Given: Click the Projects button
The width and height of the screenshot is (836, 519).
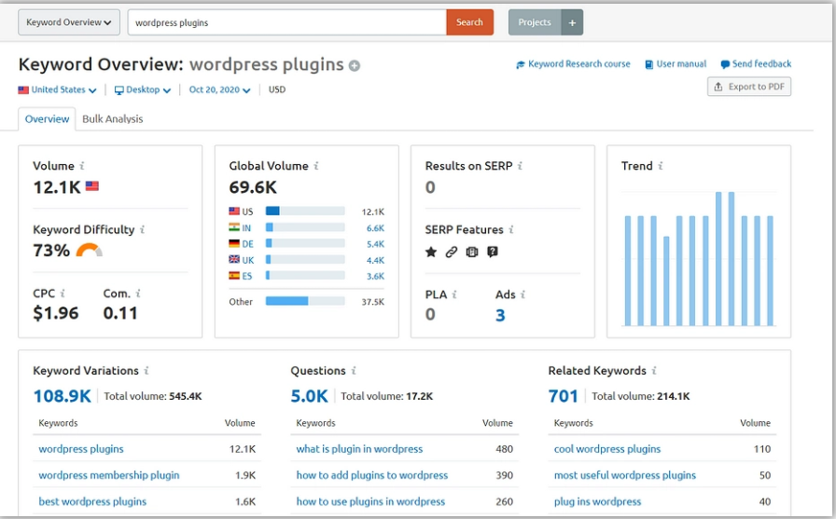Looking at the screenshot, I should 535,22.
